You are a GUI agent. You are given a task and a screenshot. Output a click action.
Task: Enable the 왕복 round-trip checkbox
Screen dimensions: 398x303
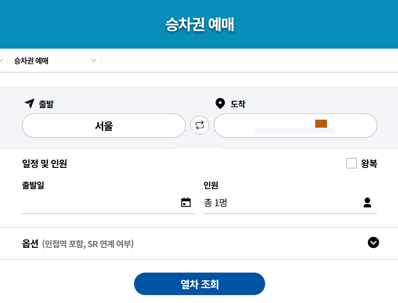pyautogui.click(x=351, y=163)
